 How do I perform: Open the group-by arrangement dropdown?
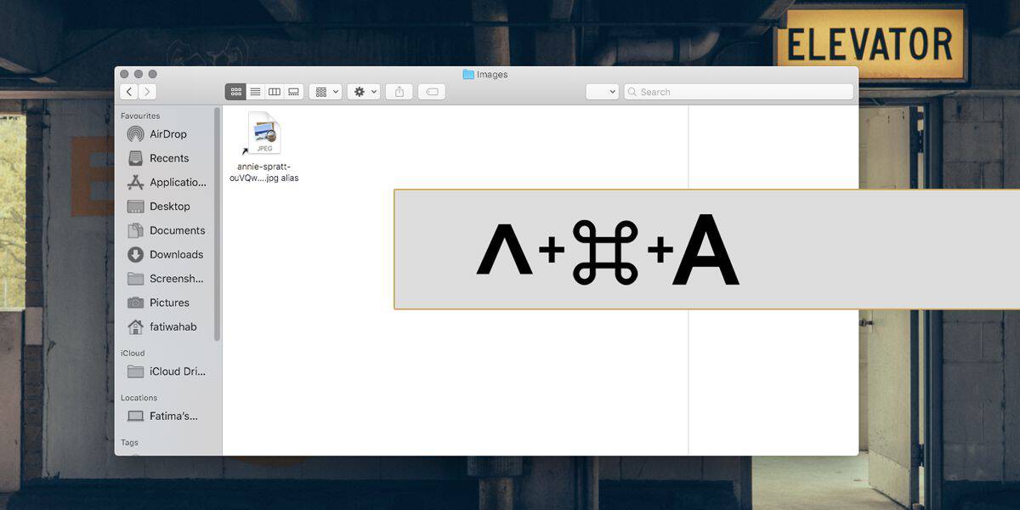pyautogui.click(x=326, y=92)
